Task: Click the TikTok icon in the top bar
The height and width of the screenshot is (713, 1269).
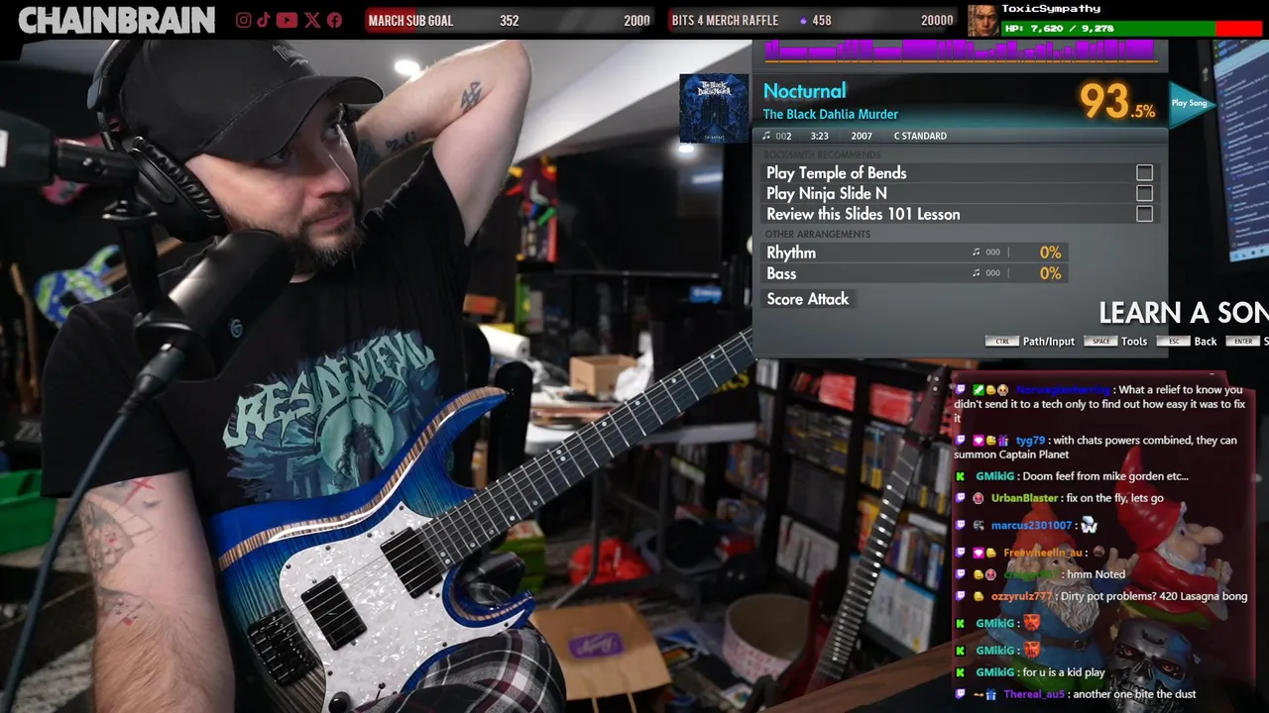Action: click(265, 20)
